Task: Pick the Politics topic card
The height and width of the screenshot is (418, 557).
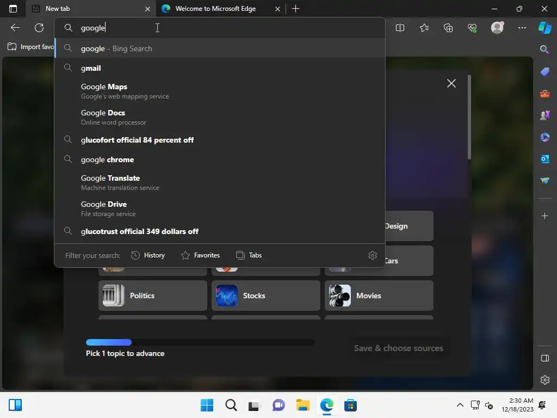Action: pyautogui.click(x=153, y=296)
